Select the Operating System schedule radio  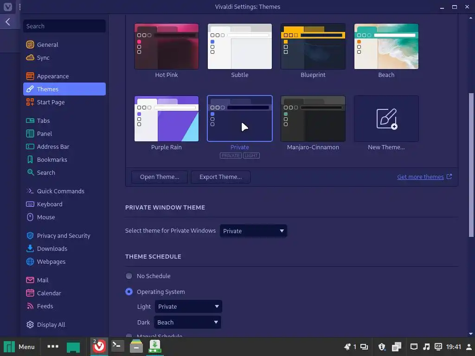point(129,292)
